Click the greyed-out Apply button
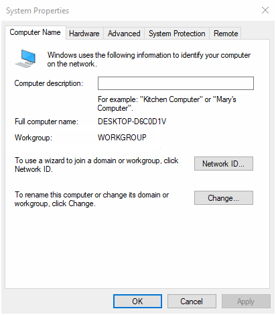The height and width of the screenshot is (315, 276). point(246,302)
